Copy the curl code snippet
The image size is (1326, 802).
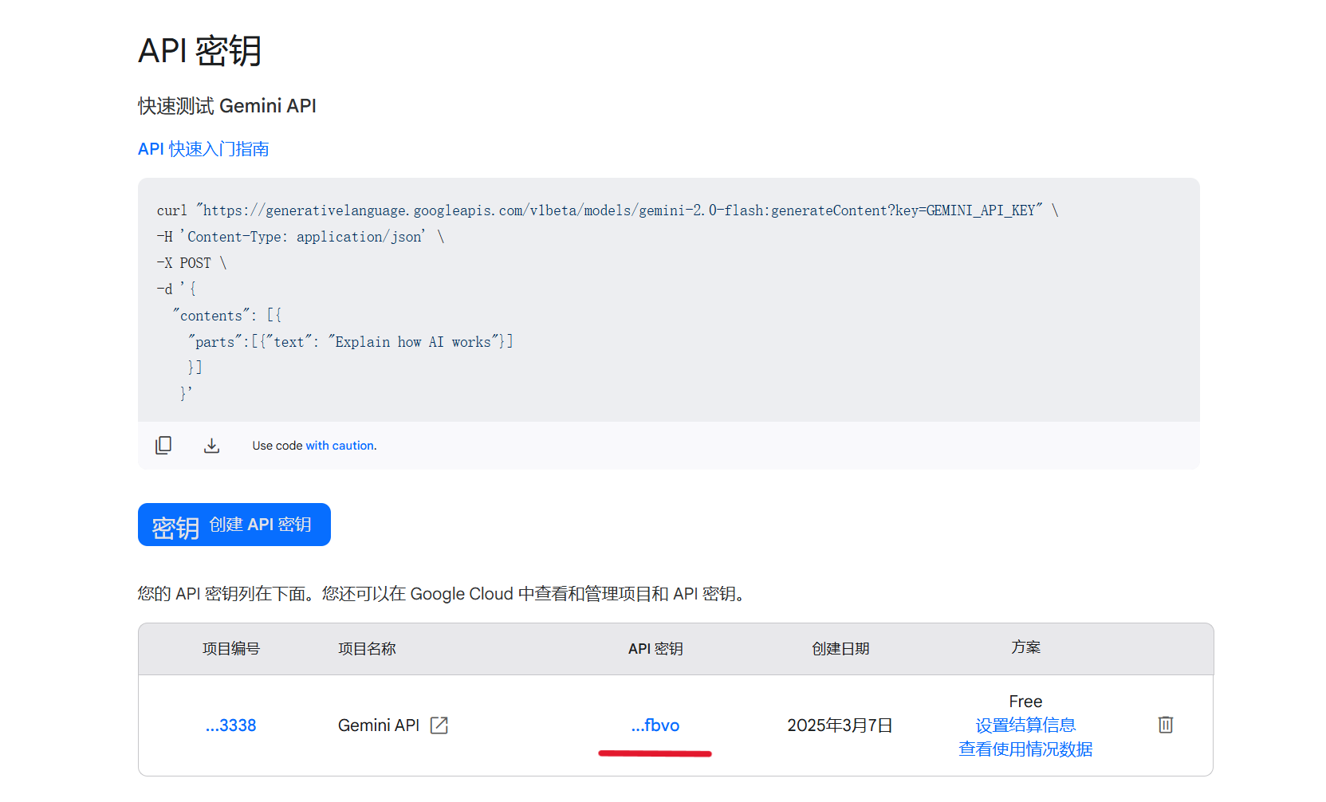[x=163, y=445]
